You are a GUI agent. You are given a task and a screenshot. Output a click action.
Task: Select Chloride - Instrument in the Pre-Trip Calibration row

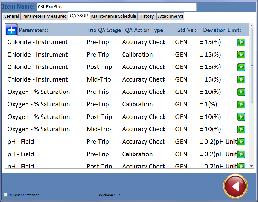38,55
